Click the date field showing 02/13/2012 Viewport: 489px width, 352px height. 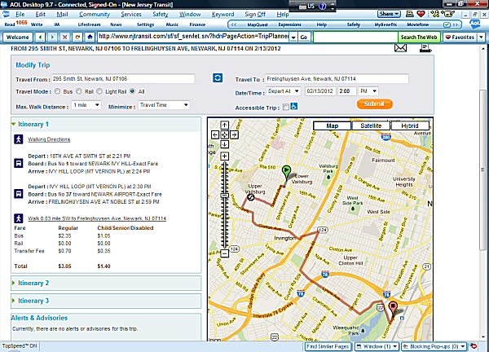click(320, 91)
